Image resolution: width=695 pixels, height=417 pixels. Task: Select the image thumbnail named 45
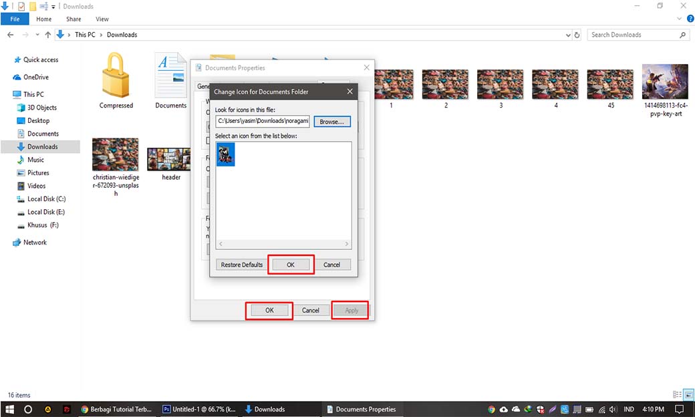click(610, 84)
